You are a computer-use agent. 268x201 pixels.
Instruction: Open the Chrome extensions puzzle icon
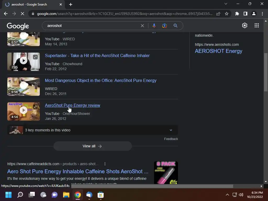click(x=237, y=14)
